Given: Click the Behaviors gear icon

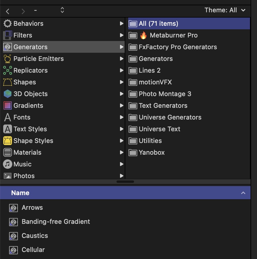Looking at the screenshot, I should 8,23.
